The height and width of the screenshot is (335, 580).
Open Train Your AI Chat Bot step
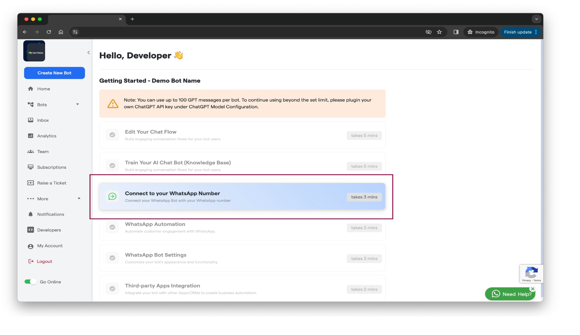242,166
